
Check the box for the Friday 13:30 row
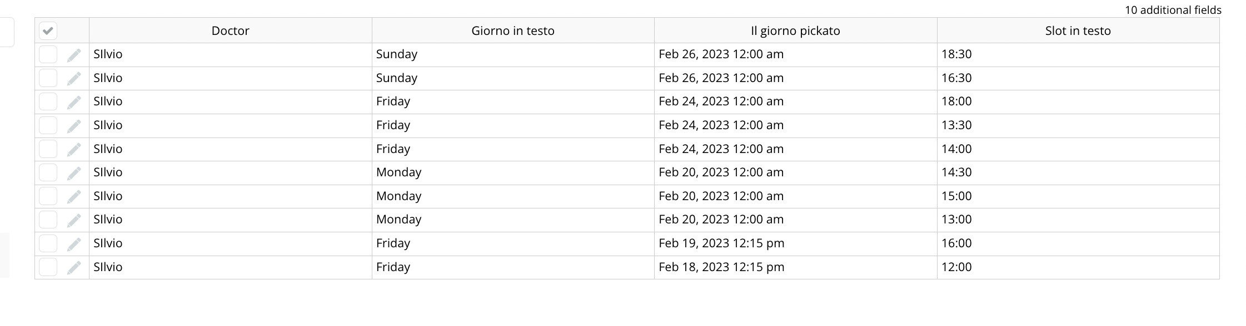(x=48, y=125)
